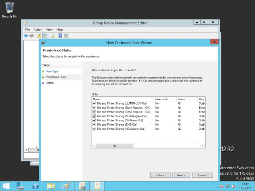This screenshot has height=191, width=255.
Task: Open the Action menu
Action: click(38, 29)
